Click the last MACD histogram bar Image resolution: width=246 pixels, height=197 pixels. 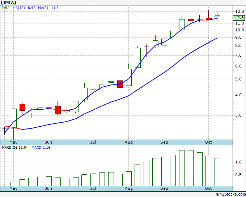coord(217,172)
